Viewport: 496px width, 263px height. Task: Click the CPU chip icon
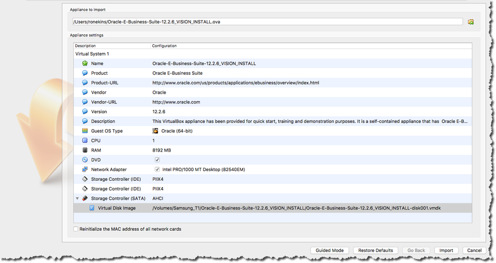pos(85,140)
